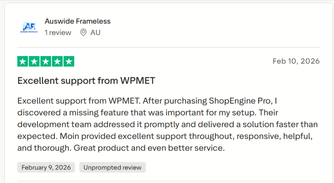Screen dimensions: 334x183
Task: Click the February 9, 2026 badge
Action: [46, 167]
